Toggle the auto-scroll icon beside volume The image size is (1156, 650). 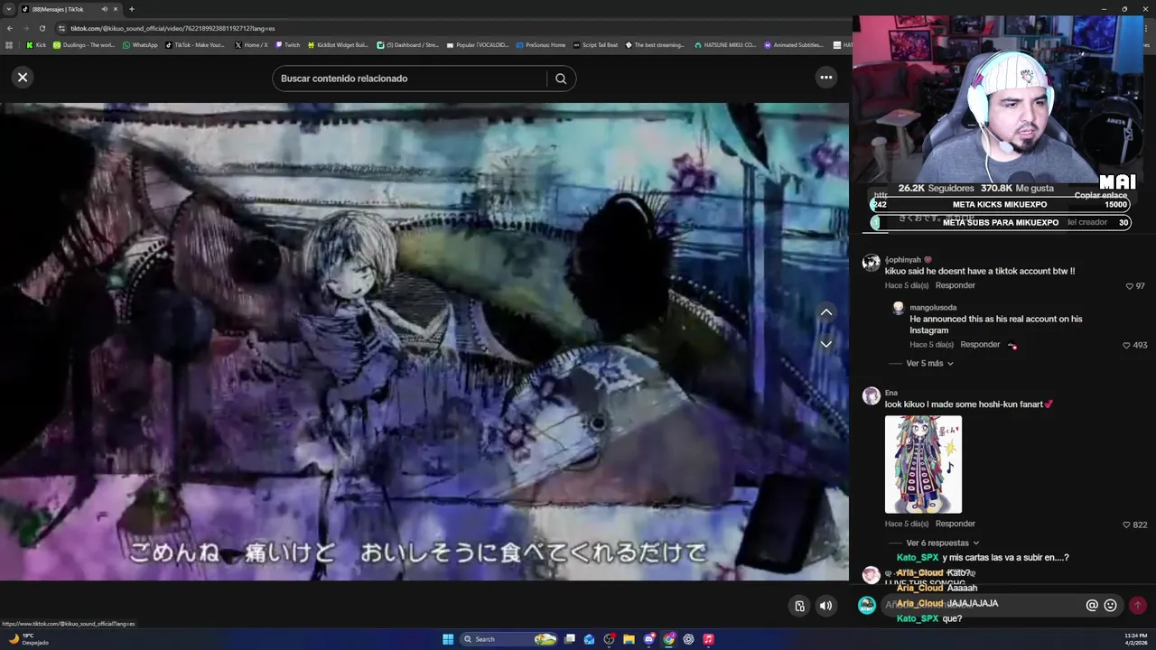pos(799,606)
